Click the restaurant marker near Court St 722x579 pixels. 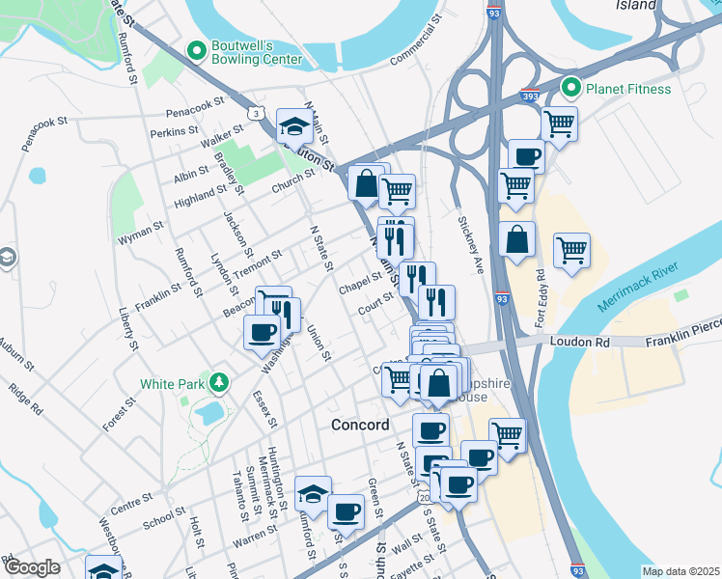(x=436, y=302)
